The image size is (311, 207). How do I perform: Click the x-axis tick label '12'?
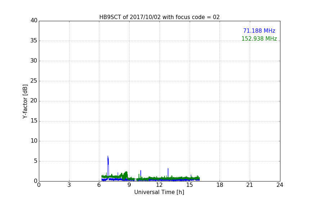pos(159,185)
